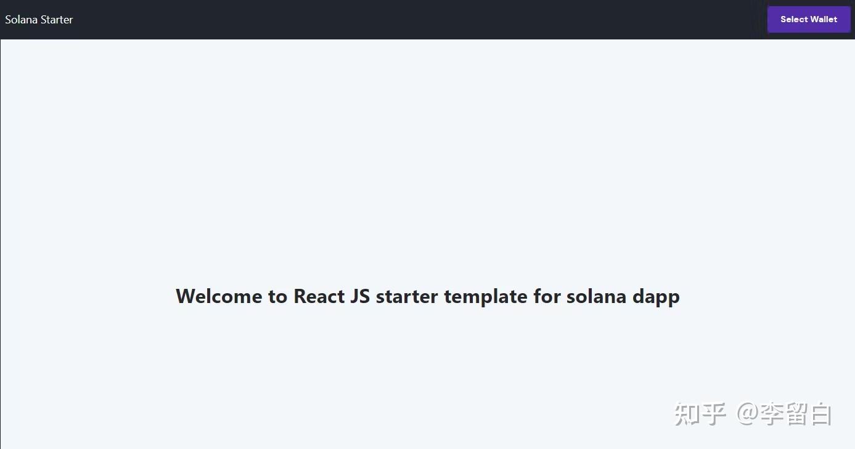Click right side of the navbar
Viewport: 855px width, 449px height.
[x=709, y=19]
